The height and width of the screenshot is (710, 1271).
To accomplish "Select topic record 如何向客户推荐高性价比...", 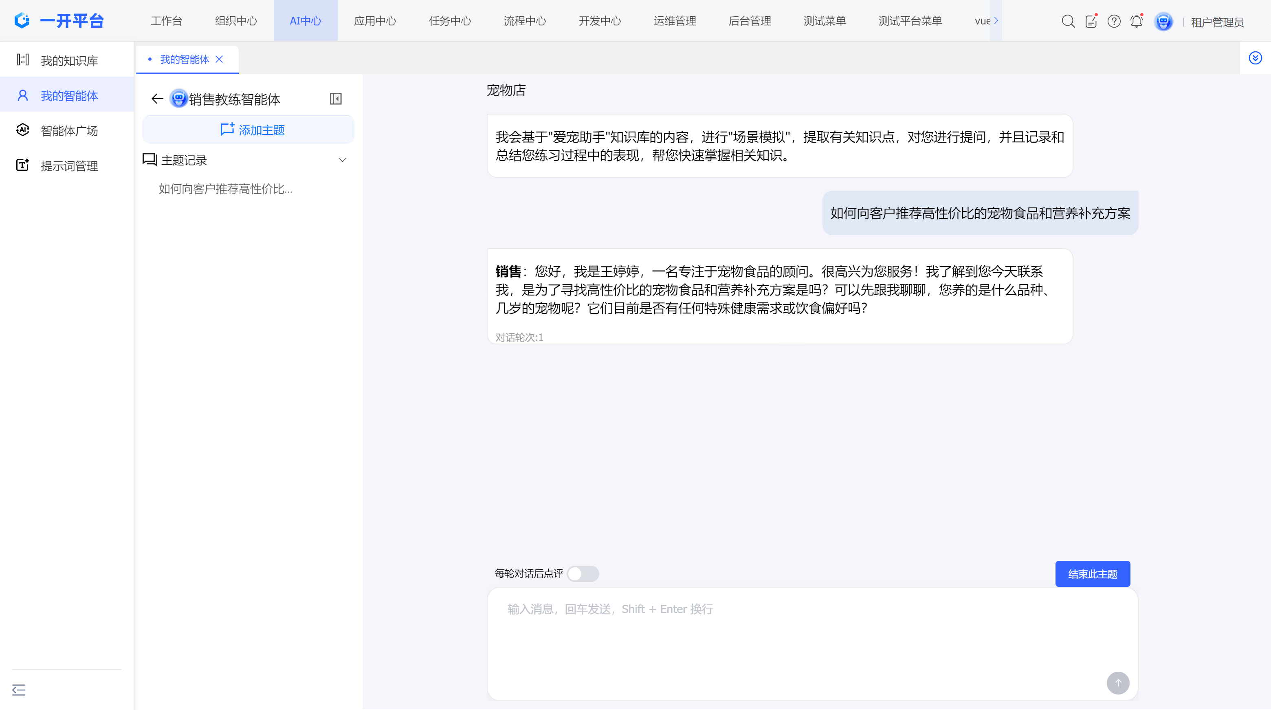I will [x=226, y=189].
